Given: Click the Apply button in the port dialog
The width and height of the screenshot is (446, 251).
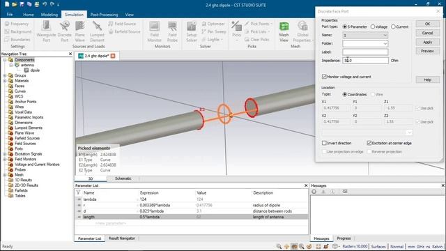Looking at the screenshot, I should click(427, 42).
